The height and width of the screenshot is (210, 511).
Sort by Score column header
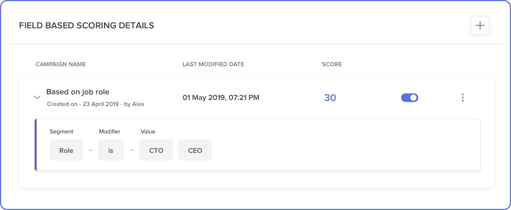click(x=332, y=65)
